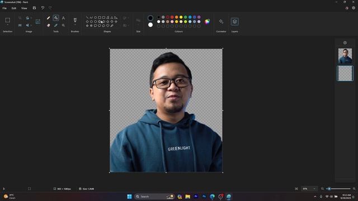Click the user account avatar
This screenshot has width=358, height=201.
tap(347, 8)
